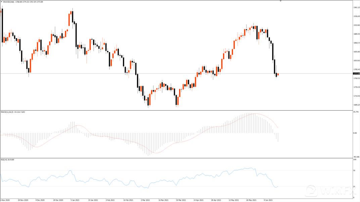Click the MACD scale value 35.741
Screen dimensions: 360x202
click(x=356, y=112)
